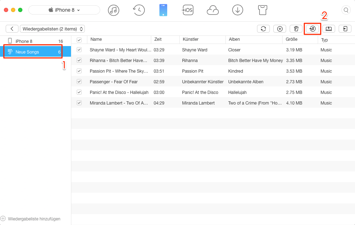Open the Wiedergabelisten category dropdown

(x=52, y=29)
